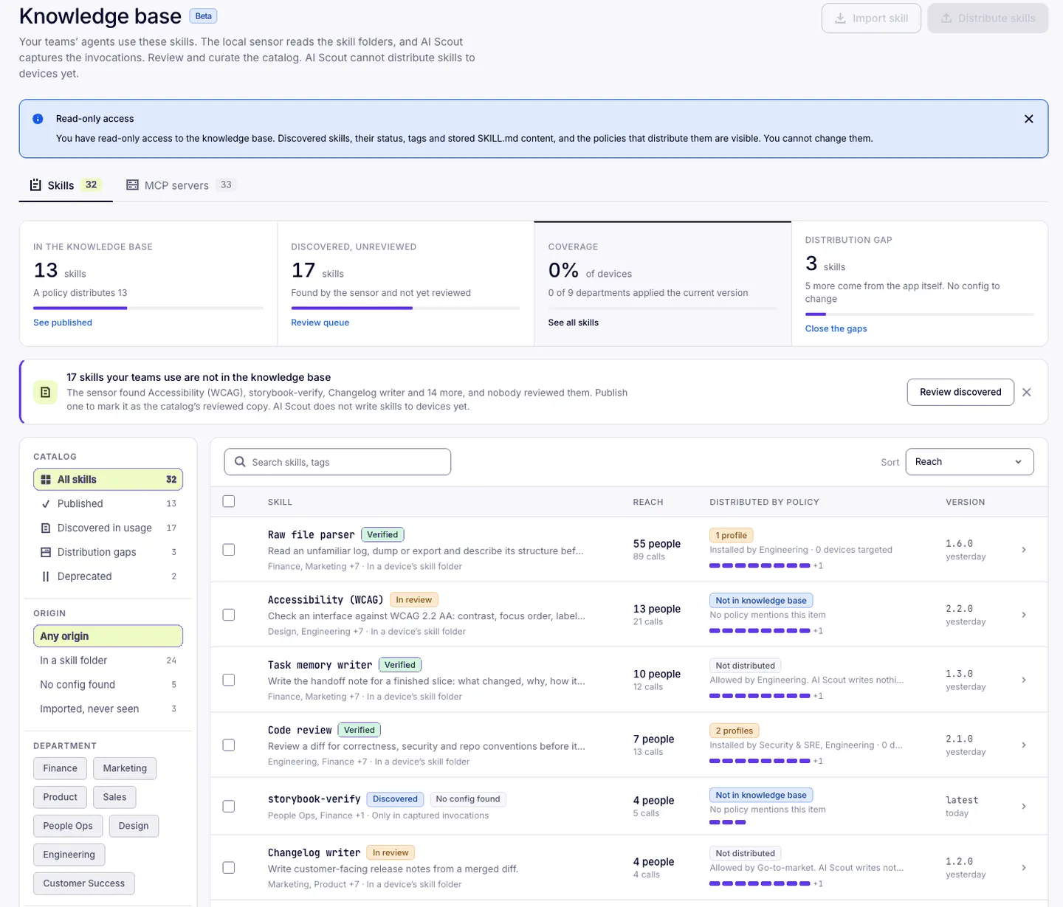Select the Any origin filter
This screenshot has height=907, width=1063.
coord(108,636)
